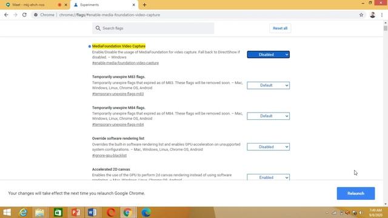Viewport: 388px width, 218px height.
Task: Click the search magnifier icon in flags box
Action: pyautogui.click(x=98, y=28)
